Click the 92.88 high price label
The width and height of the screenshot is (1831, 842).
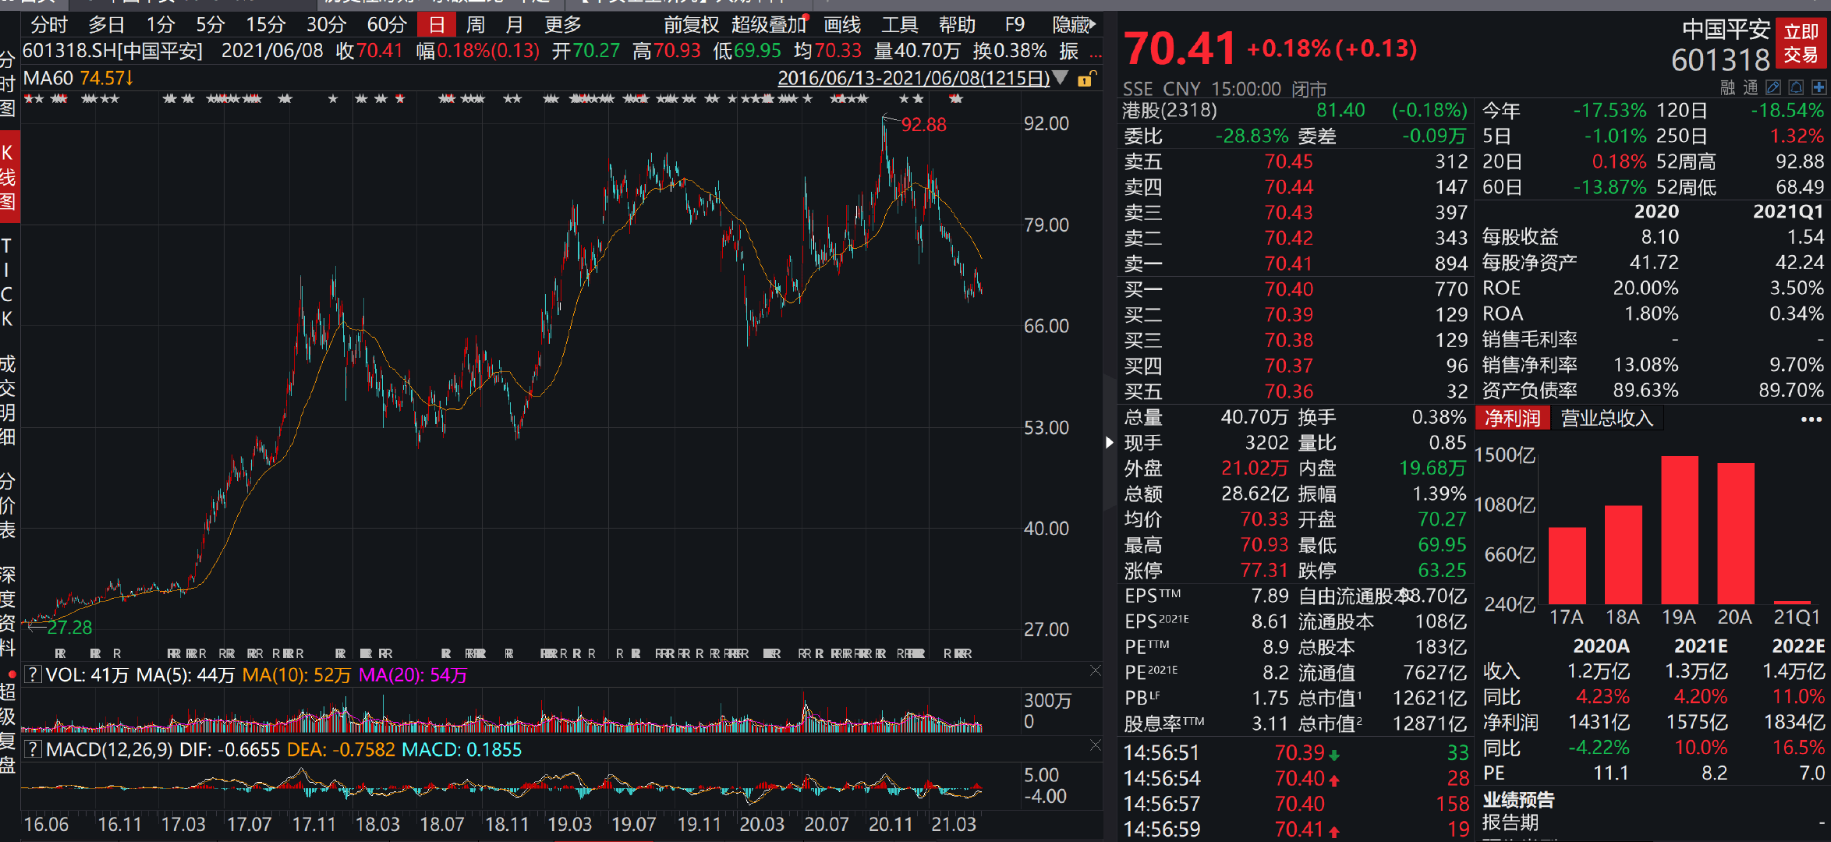tap(923, 125)
